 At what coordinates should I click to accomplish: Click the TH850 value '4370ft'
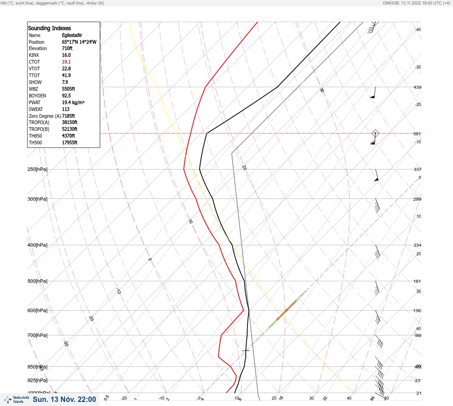69,136
